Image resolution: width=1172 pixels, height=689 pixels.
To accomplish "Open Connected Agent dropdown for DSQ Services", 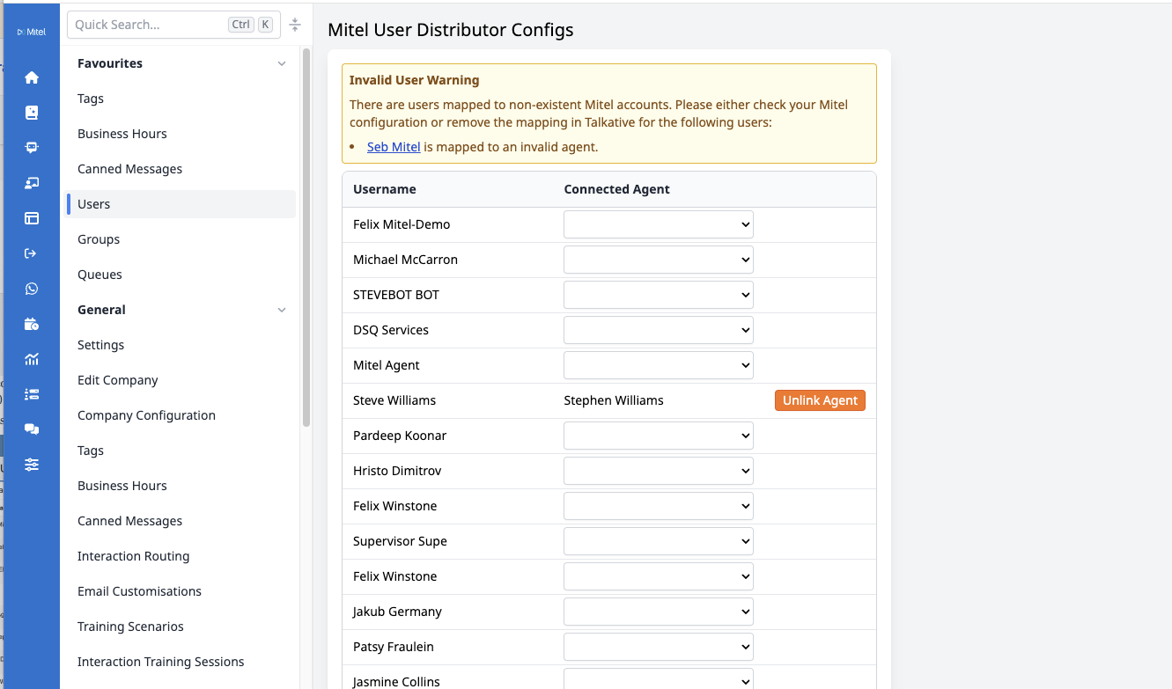I will pyautogui.click(x=659, y=330).
